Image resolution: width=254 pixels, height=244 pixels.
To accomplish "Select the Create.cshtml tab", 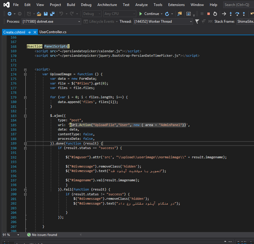I will (x=14, y=32).
